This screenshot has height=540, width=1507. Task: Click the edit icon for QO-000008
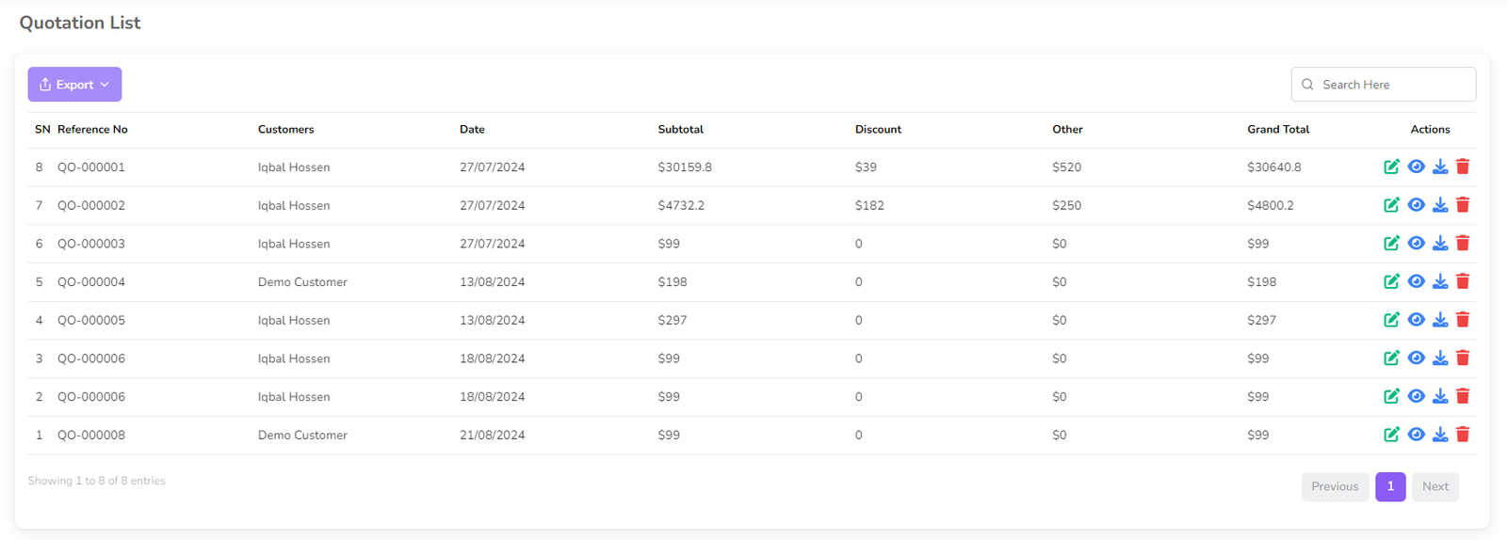pyautogui.click(x=1391, y=435)
